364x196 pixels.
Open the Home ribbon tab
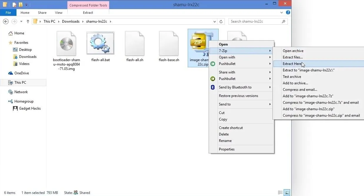(x=25, y=13)
